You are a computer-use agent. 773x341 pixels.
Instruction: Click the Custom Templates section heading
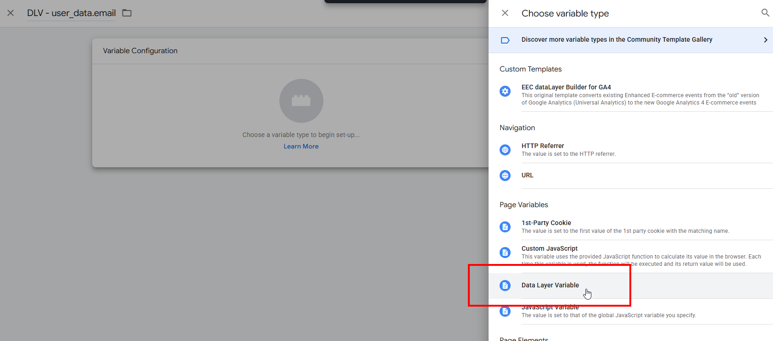pos(530,69)
